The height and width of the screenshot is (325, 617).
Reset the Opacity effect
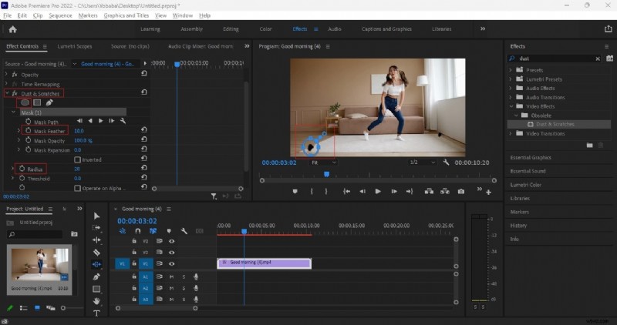click(144, 73)
